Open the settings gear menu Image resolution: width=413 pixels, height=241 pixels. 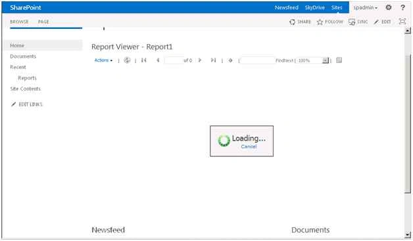pos(389,7)
